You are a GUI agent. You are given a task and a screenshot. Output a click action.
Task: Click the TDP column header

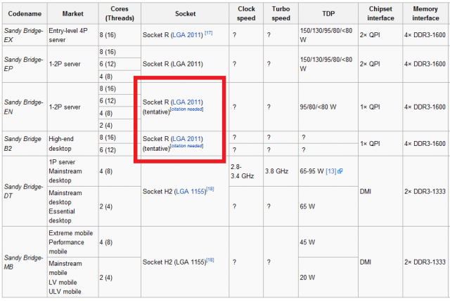[328, 14]
